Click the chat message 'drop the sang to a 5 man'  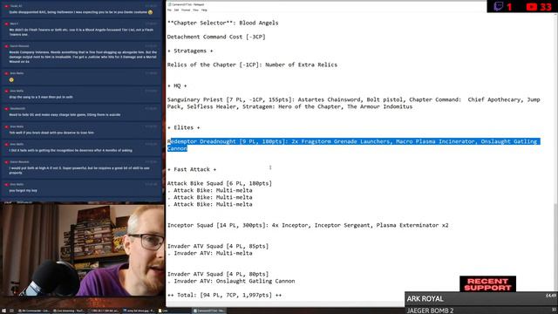pos(81,94)
